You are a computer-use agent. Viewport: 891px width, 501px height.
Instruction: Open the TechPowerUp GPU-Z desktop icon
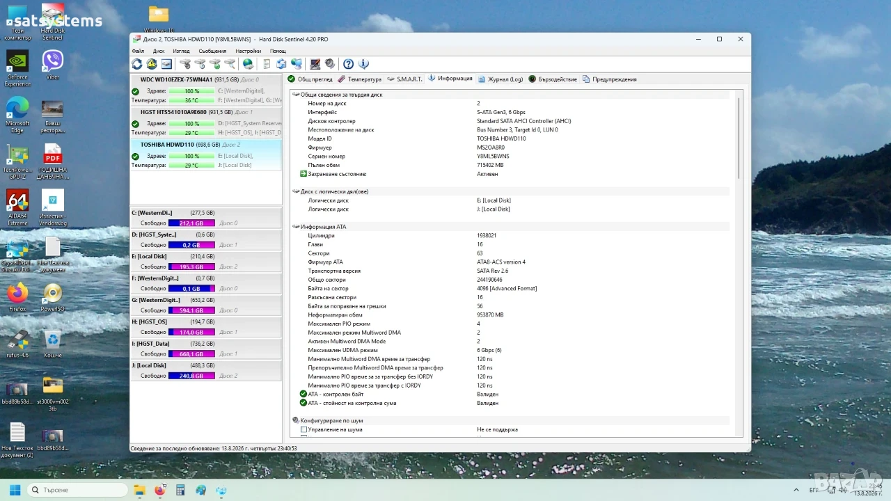(x=17, y=161)
